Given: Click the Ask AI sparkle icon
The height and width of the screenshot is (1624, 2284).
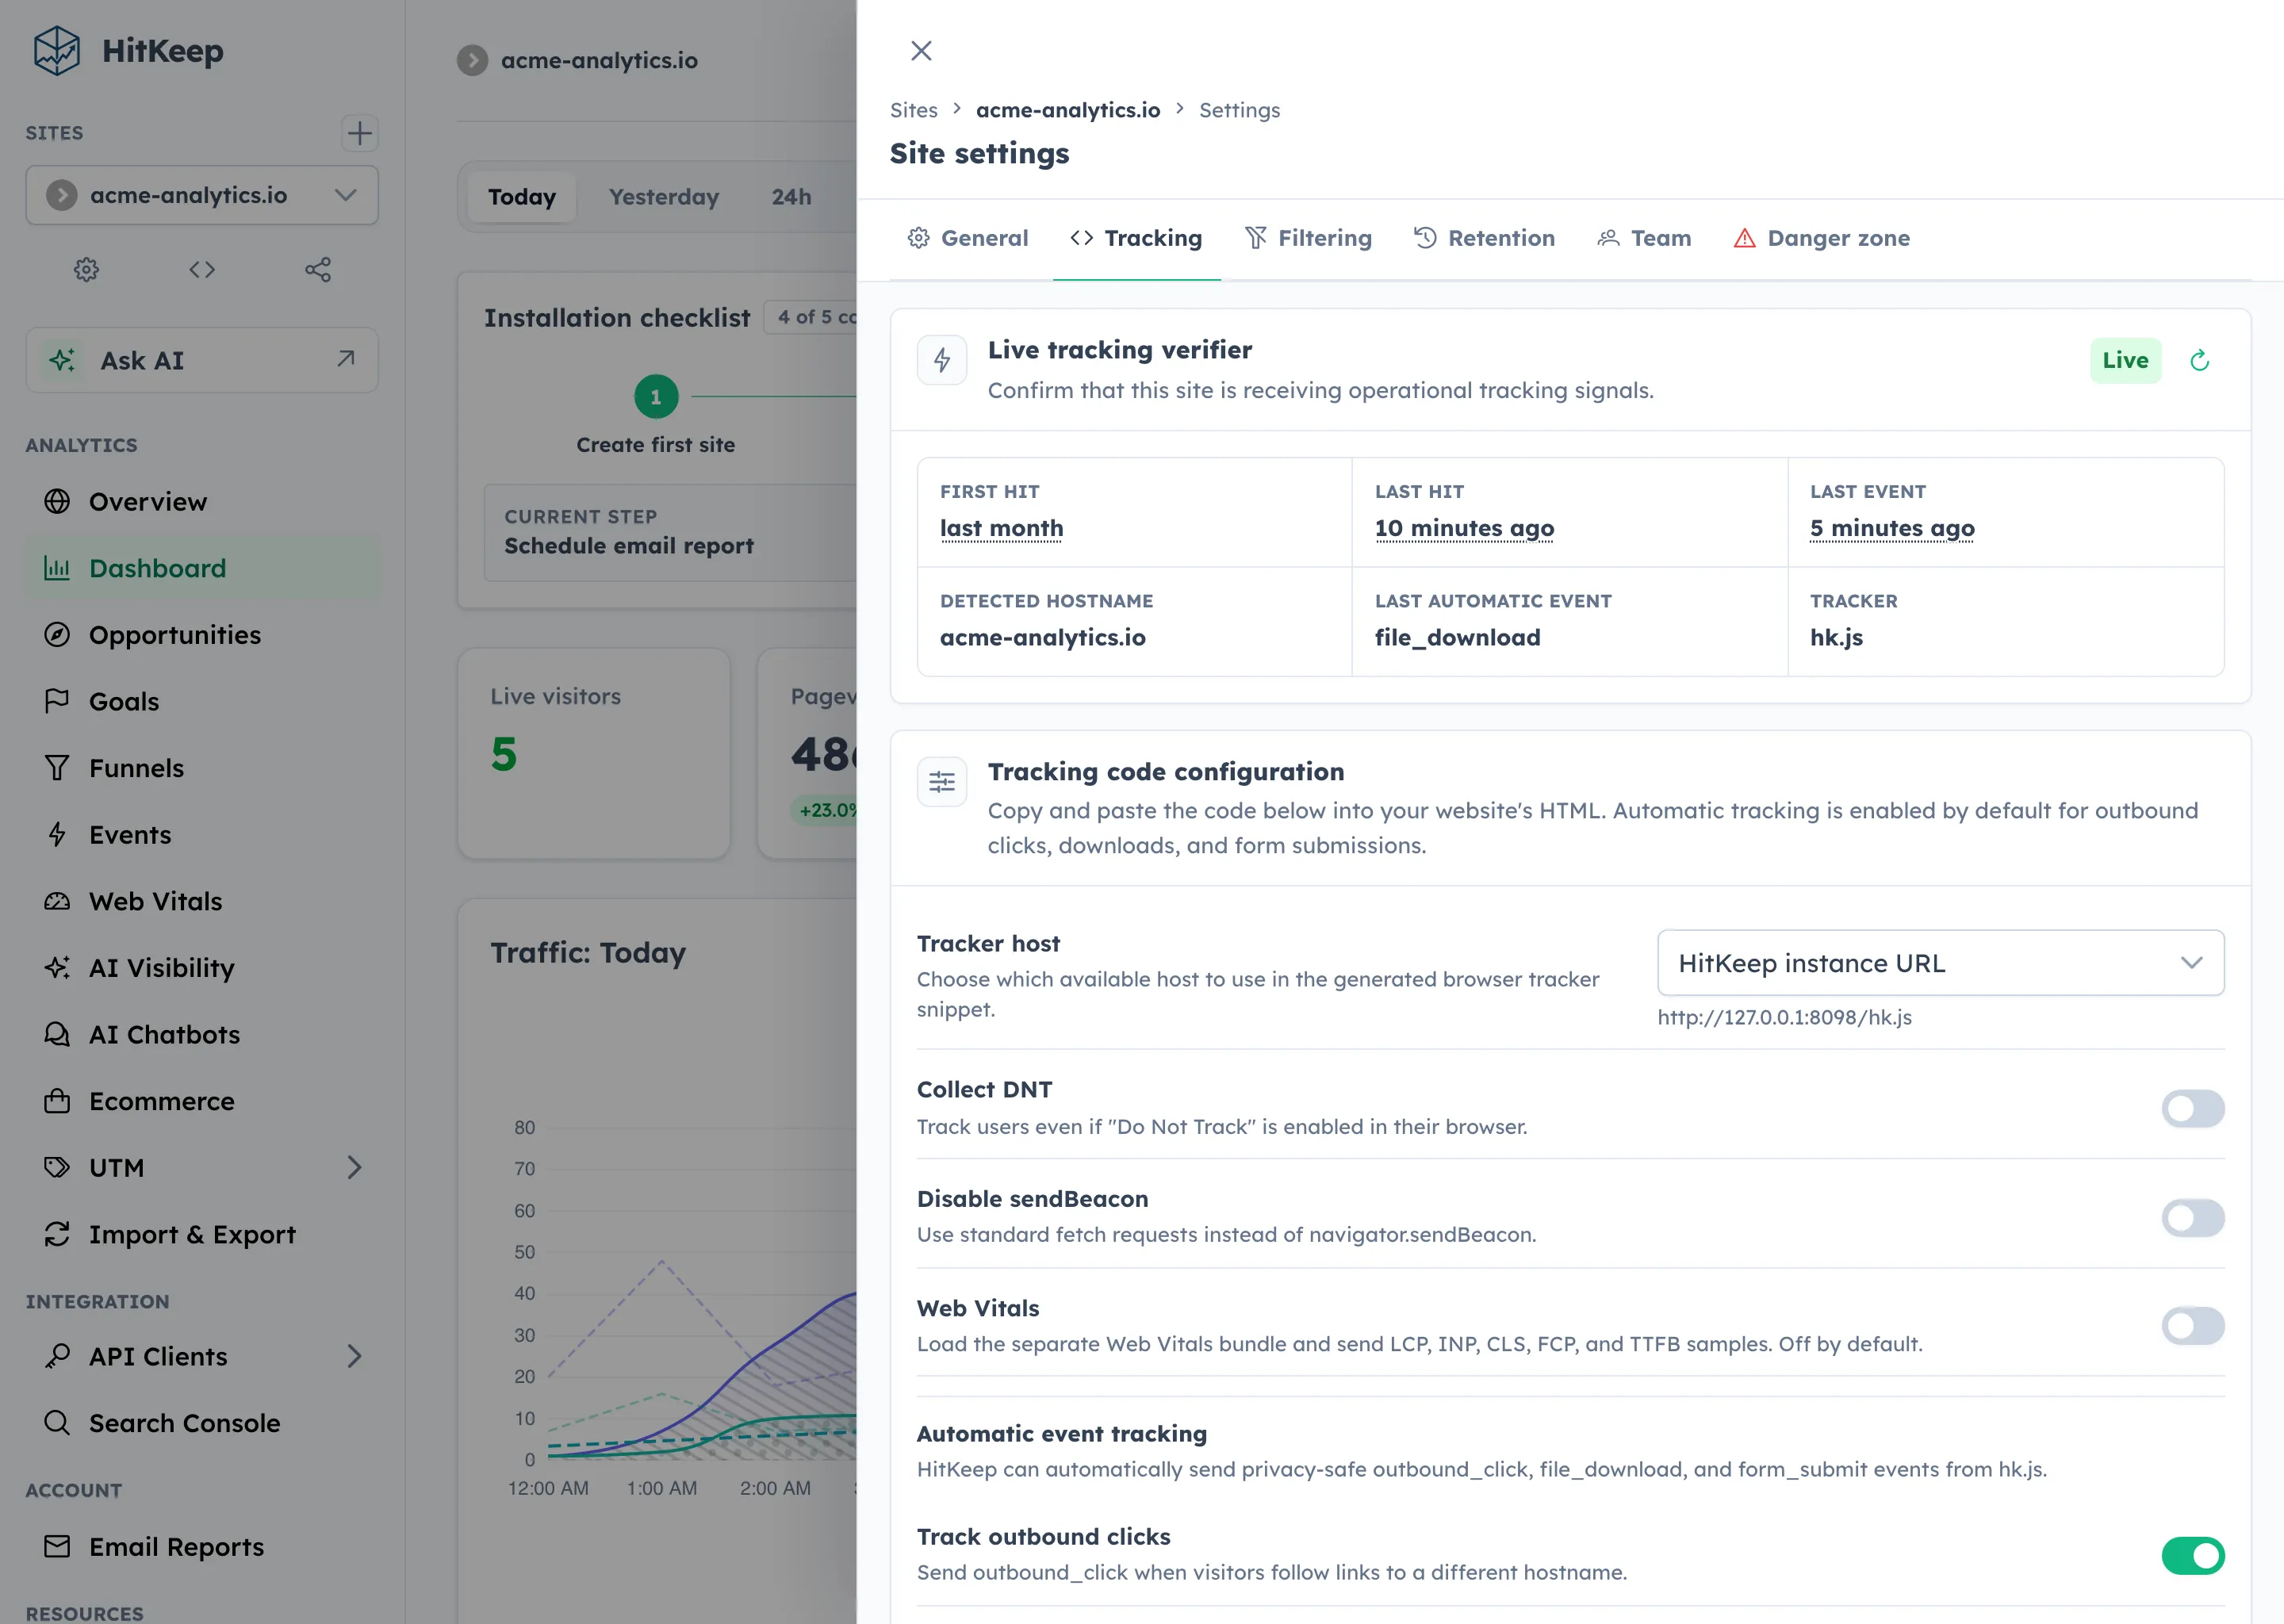Looking at the screenshot, I should coord(62,360).
